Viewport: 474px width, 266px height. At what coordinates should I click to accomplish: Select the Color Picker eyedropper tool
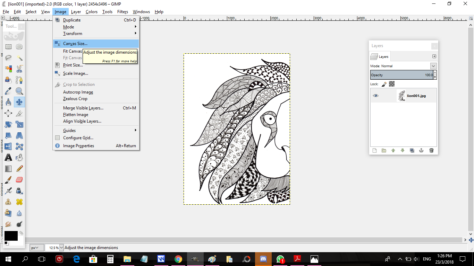[x=8, y=91]
